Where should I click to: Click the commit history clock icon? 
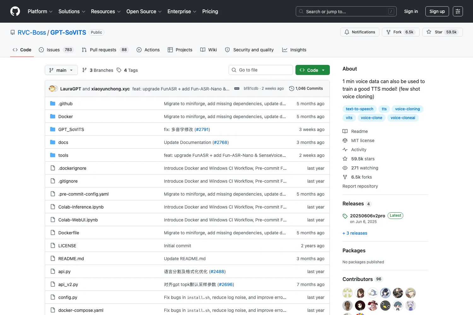292,89
